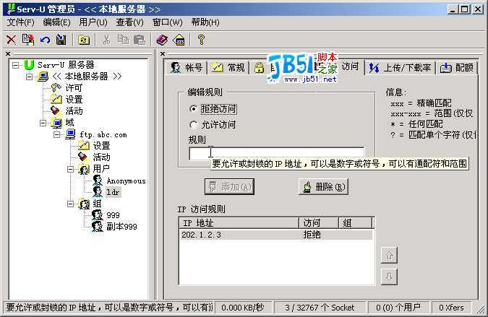Click the key icon next to 许可

click(x=56, y=88)
